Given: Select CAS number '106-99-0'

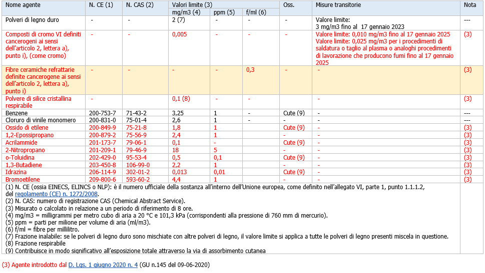Looking at the screenshot, I should pos(138,165).
